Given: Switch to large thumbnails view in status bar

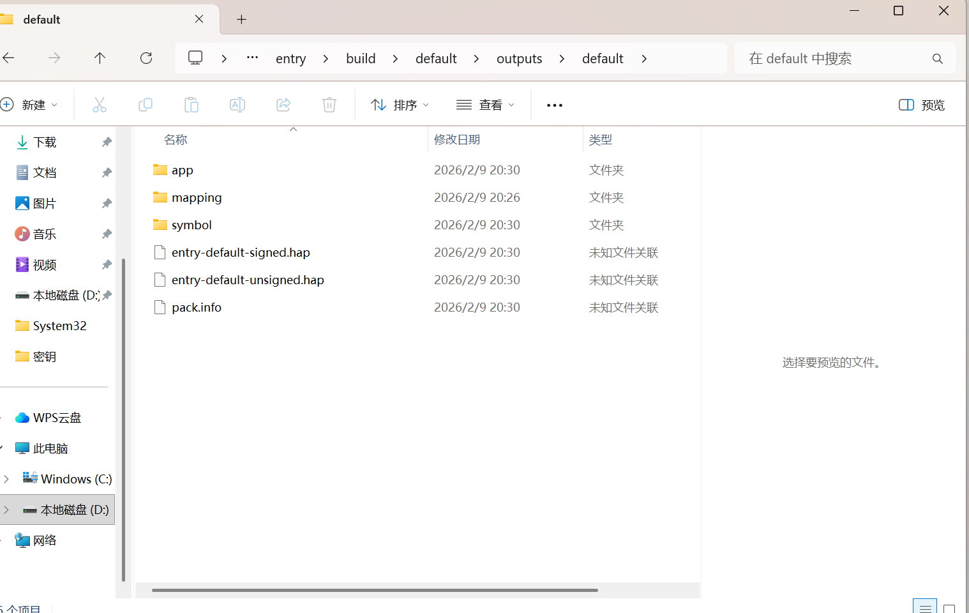Looking at the screenshot, I should [949, 608].
